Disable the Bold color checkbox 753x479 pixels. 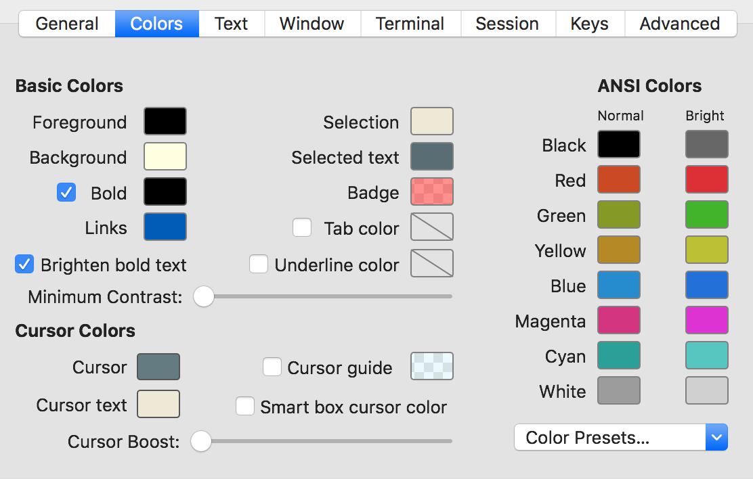tap(66, 193)
